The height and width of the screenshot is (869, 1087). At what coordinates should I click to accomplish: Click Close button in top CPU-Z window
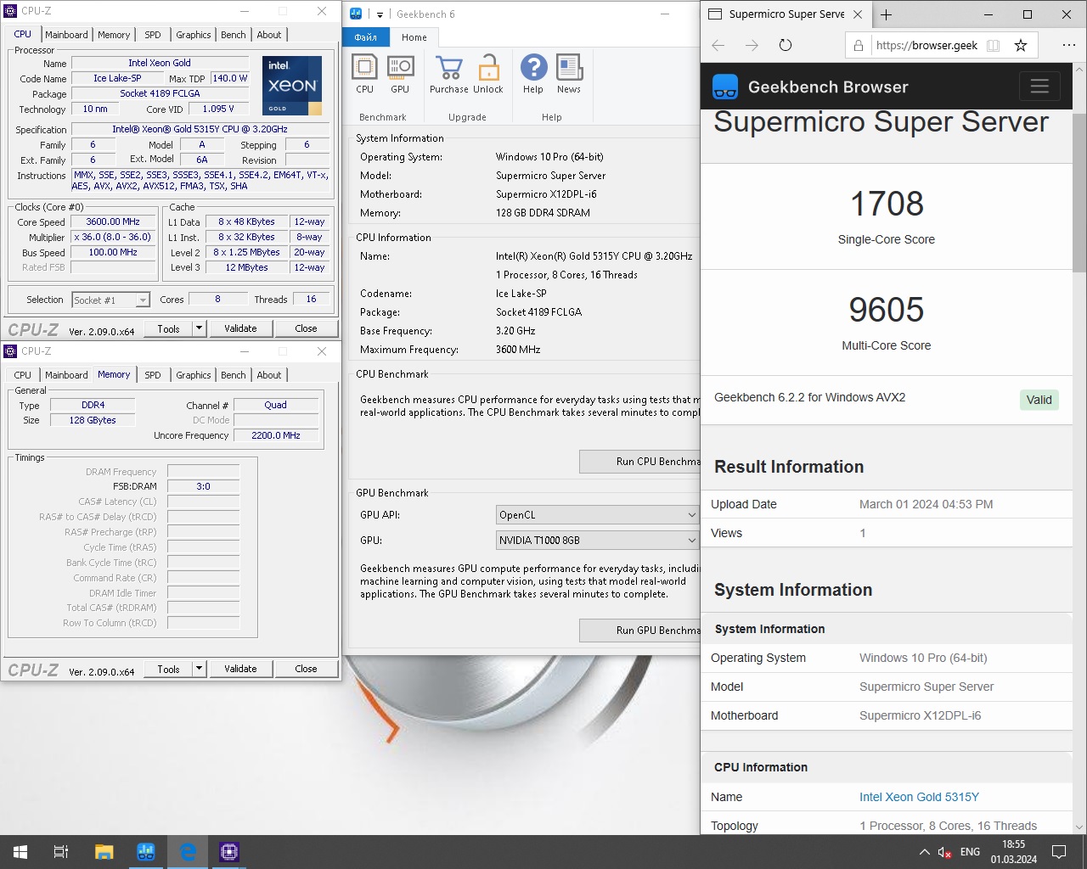[x=306, y=328]
